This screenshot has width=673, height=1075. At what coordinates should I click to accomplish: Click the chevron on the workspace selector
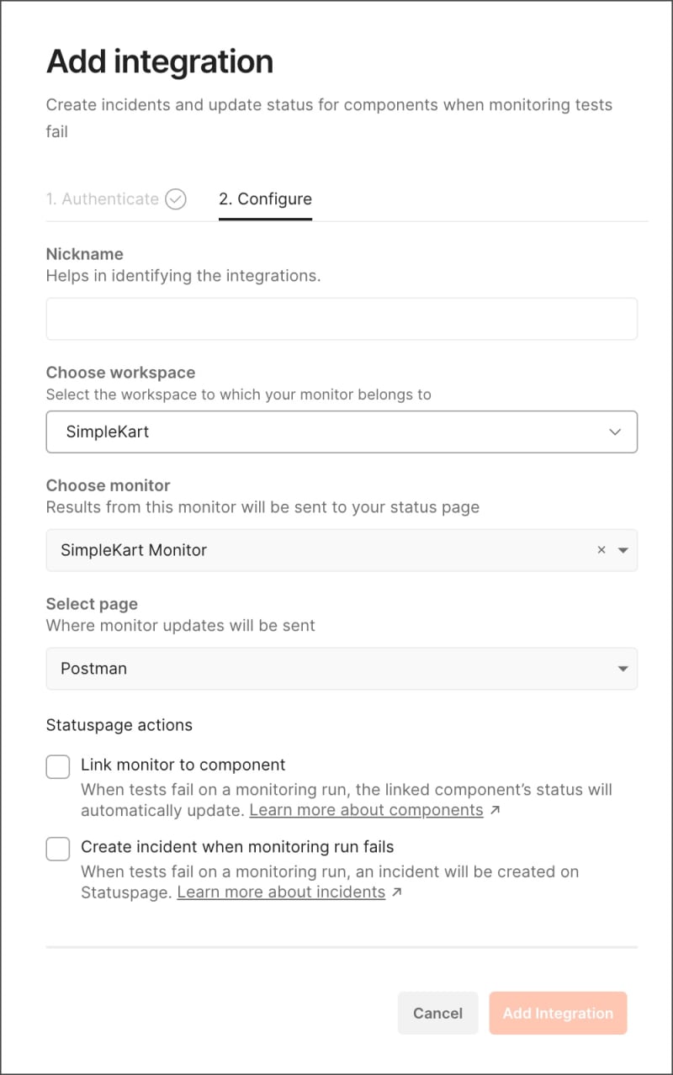point(616,432)
